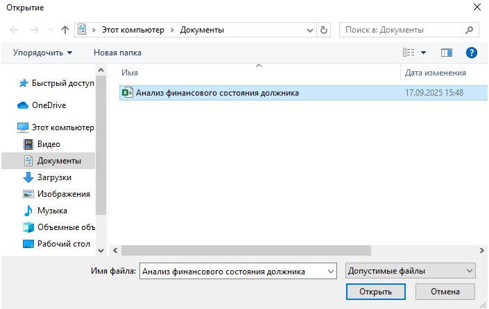Open the help question mark icon

click(472, 53)
